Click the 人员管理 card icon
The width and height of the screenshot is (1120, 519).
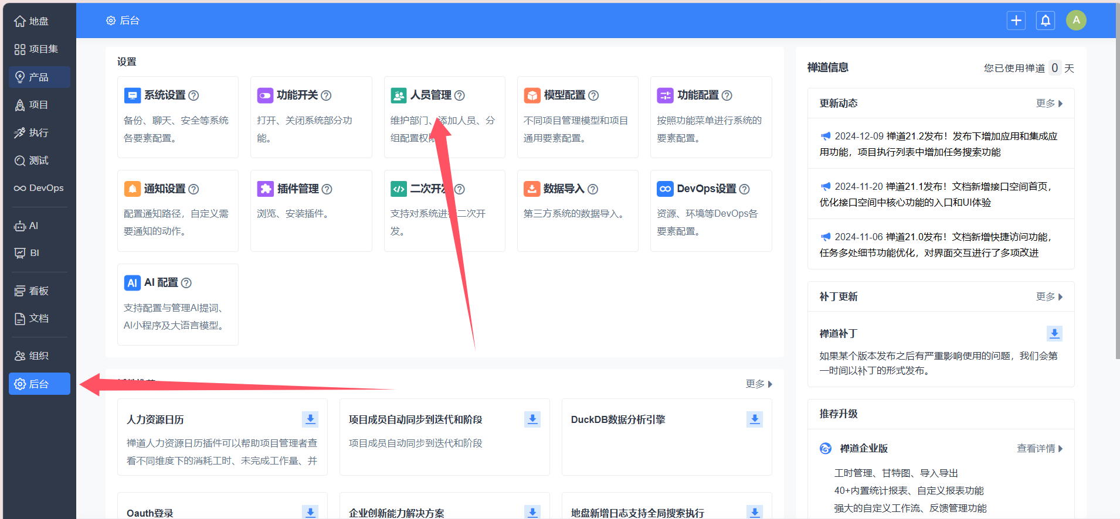[x=399, y=95]
